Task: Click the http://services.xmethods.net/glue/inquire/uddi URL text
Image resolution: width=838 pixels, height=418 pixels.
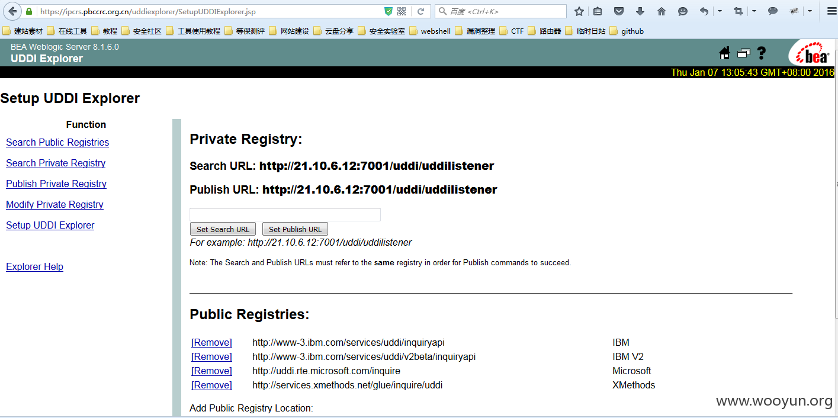Action: coord(348,385)
